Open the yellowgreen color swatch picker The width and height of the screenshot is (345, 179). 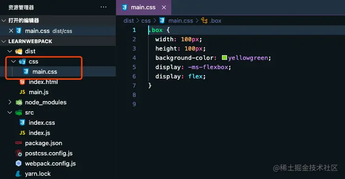[224, 58]
